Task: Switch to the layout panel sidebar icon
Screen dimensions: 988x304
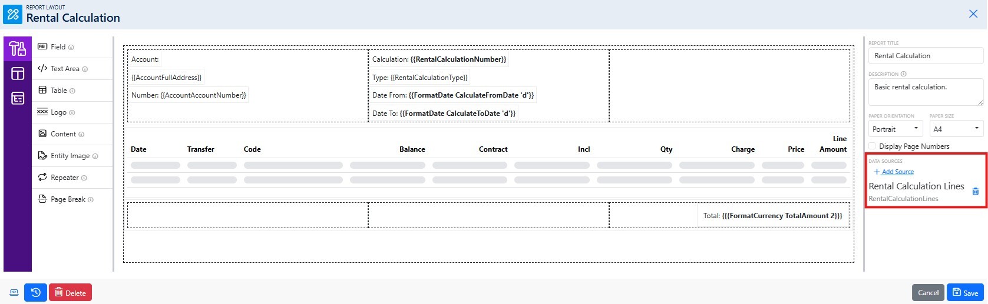Action: (x=18, y=74)
